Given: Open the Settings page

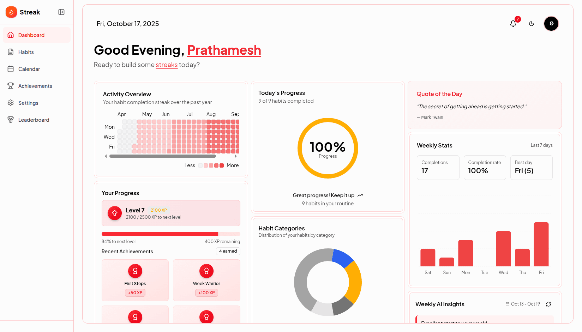Looking at the screenshot, I should pos(28,103).
